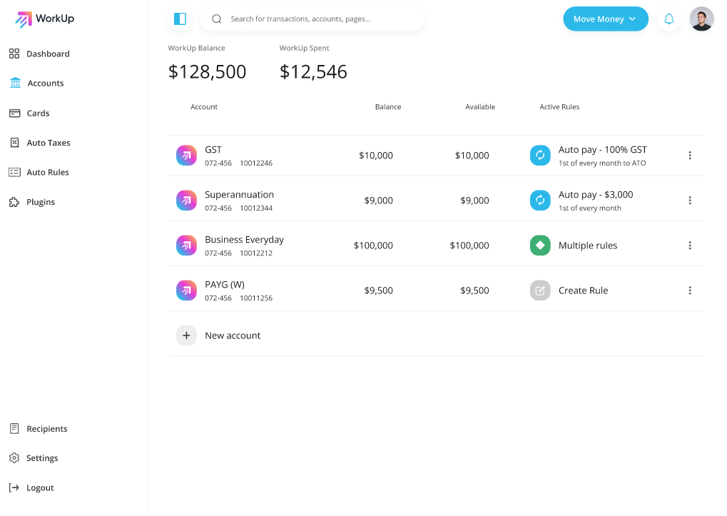Open Settings
This screenshot has width=727, height=516.
point(42,458)
